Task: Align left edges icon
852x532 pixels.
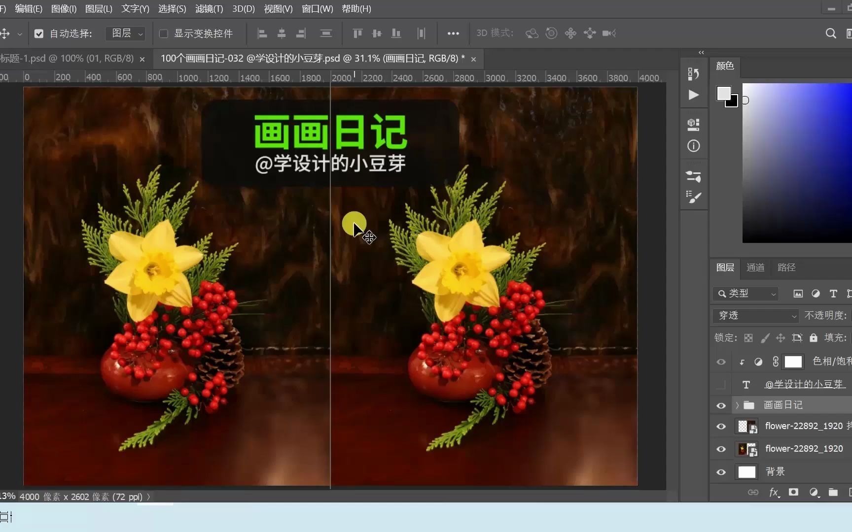Action: [x=262, y=33]
